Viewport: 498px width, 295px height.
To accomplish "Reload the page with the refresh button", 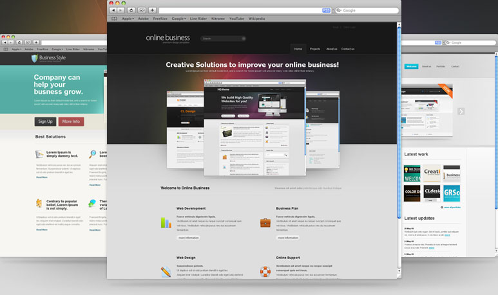I will pos(131,10).
